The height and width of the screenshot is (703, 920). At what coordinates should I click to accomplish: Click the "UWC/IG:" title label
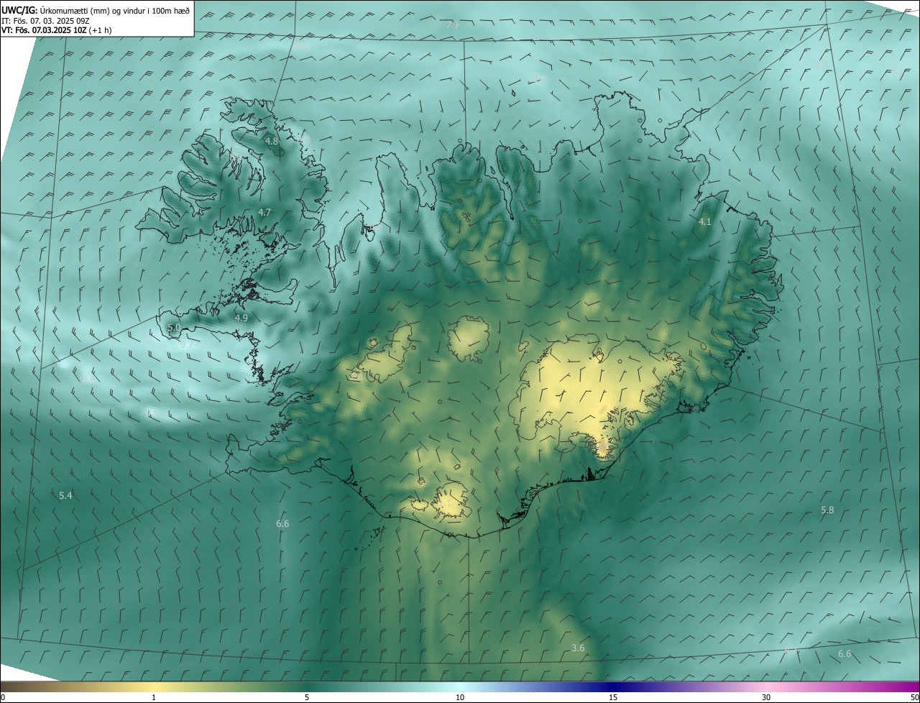(x=19, y=10)
